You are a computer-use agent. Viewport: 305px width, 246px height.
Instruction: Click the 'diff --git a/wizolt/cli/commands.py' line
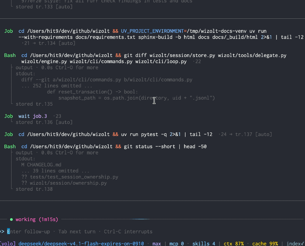click(x=107, y=80)
